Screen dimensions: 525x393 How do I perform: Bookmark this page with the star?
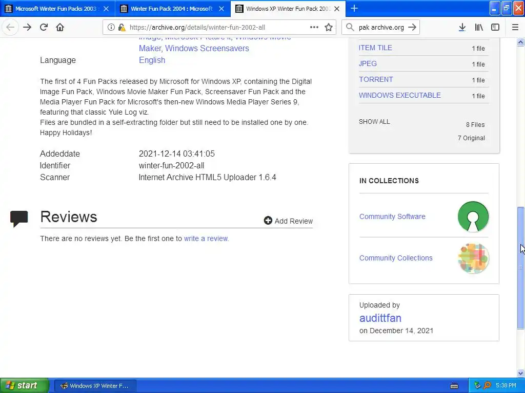click(x=329, y=28)
